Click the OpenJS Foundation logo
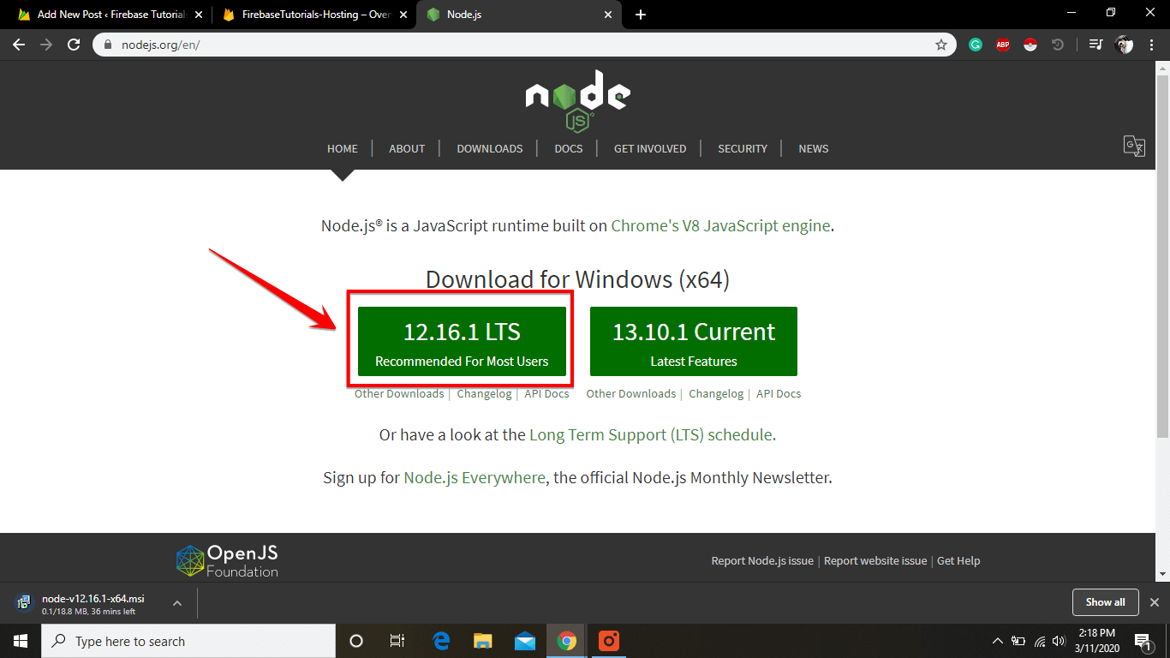This screenshot has width=1170, height=658. pos(227,560)
